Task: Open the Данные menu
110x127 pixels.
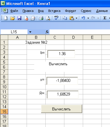Action: coord(102,11)
